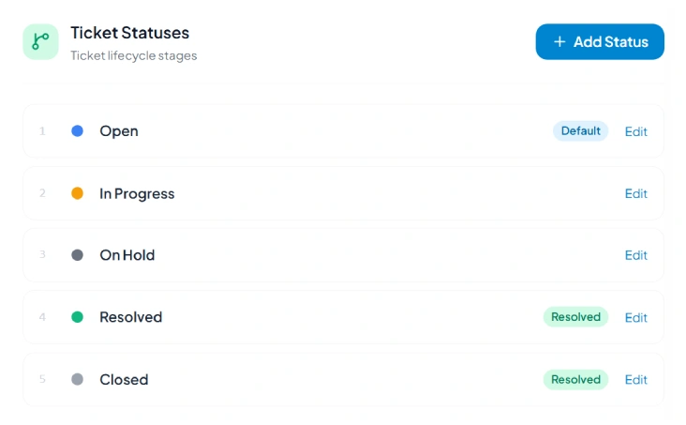Edit the Resolved status
Image resolution: width=686 pixels, height=425 pixels.
635,318
